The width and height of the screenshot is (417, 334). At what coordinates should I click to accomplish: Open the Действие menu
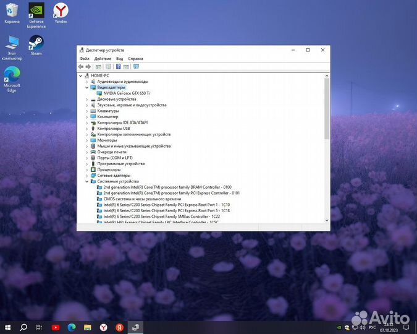pos(103,59)
